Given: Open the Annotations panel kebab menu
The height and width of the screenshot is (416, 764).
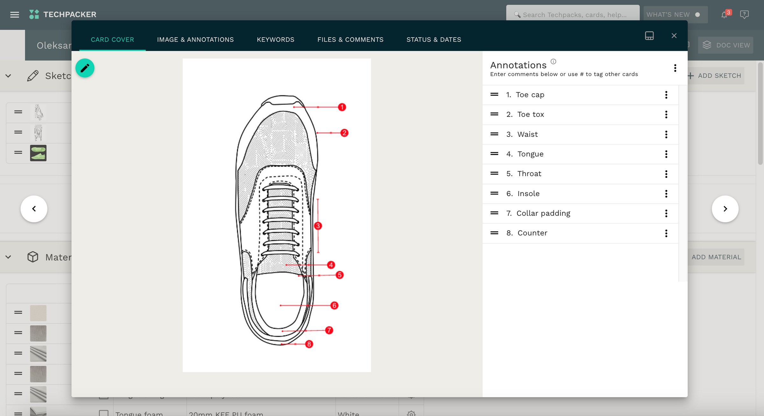Looking at the screenshot, I should [675, 68].
